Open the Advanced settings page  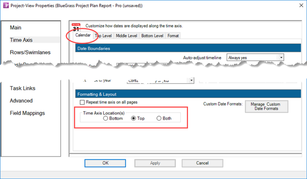click(x=21, y=101)
